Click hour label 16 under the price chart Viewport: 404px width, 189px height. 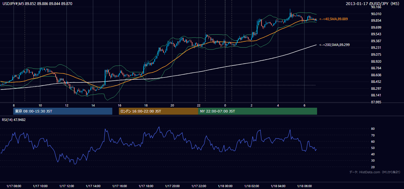point(119,105)
